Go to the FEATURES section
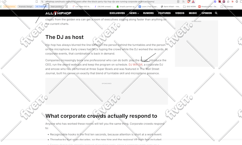Image resolution: width=242 pixels, height=145 pixels. 164,13
